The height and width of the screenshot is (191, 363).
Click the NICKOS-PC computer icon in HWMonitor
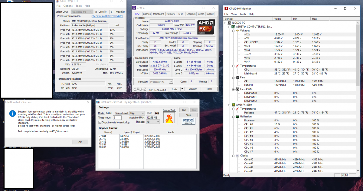click(230, 23)
